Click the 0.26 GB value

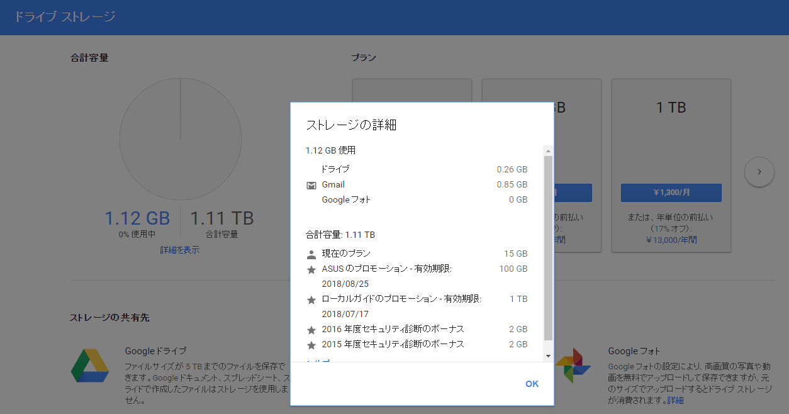[512, 169]
